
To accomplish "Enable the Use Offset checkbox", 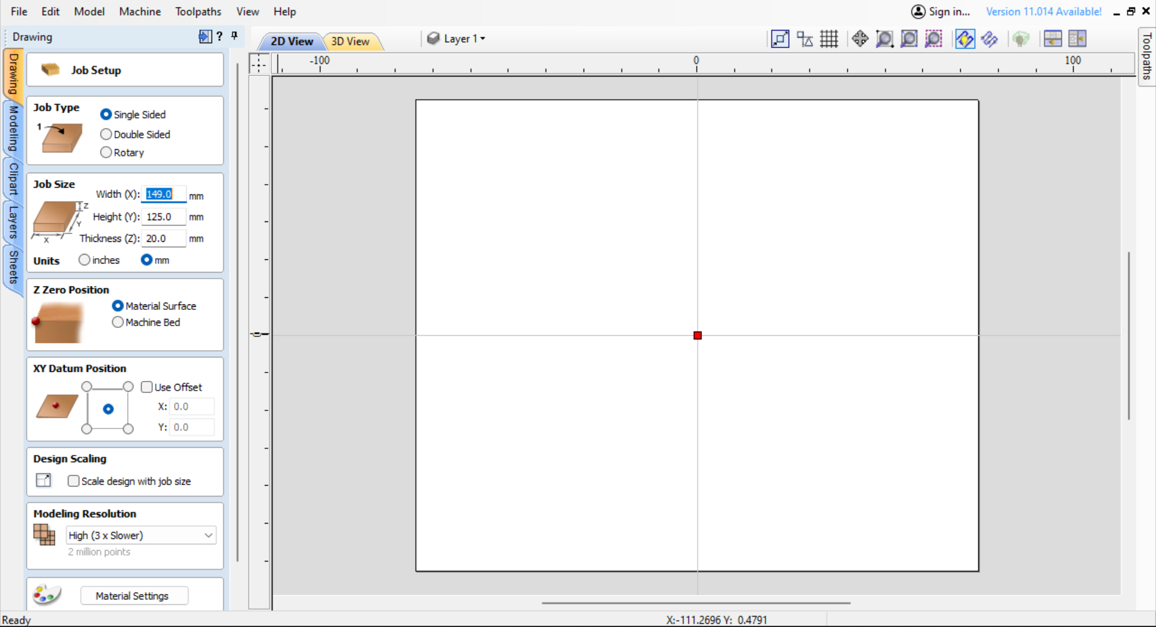I will point(146,387).
